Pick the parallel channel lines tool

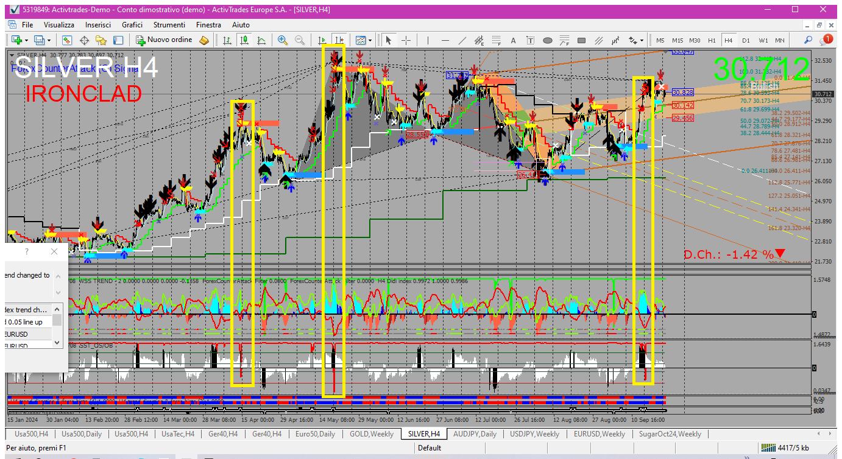pyautogui.click(x=599, y=40)
